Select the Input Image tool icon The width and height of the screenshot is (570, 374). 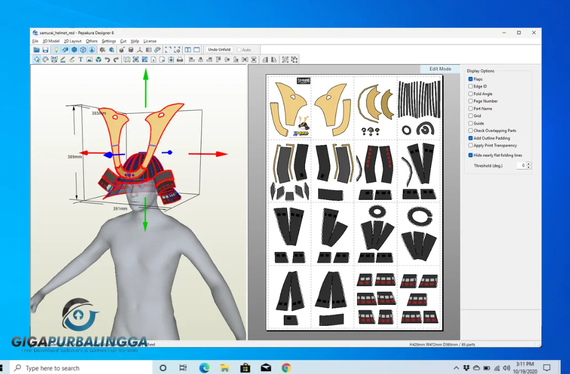(89, 59)
